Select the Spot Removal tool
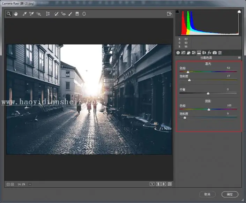The width and height of the screenshot is (246, 203). coord(56,14)
